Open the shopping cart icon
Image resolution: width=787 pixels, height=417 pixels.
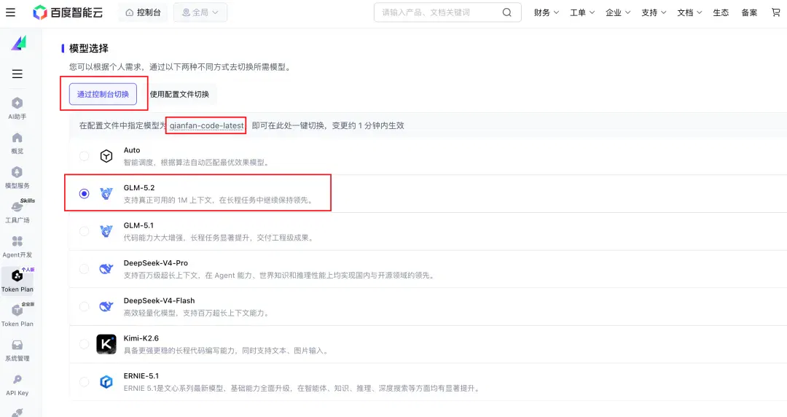click(x=776, y=12)
